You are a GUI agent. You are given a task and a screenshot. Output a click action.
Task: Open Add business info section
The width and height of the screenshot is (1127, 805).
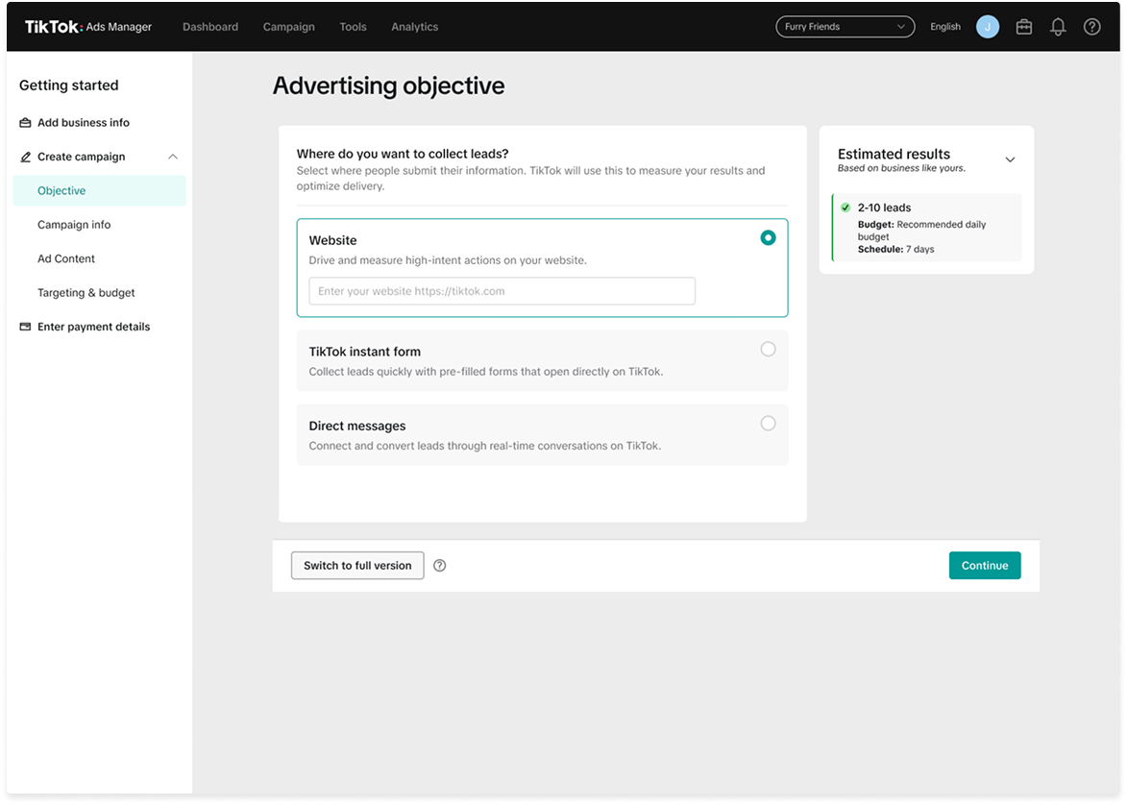(84, 122)
